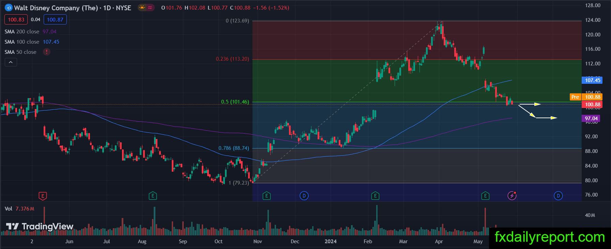Click the 76.00 label on the price axis
The width and height of the screenshot is (611, 249).
coord(591,195)
